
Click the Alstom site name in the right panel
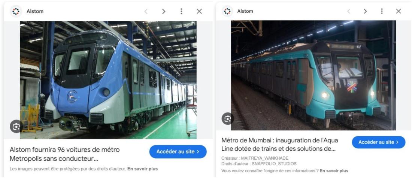tap(245, 11)
